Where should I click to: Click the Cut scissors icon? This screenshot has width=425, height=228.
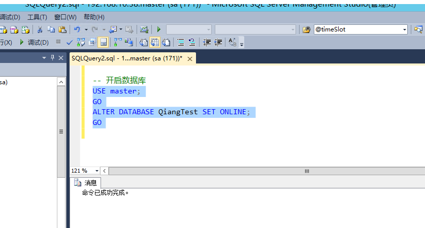[40, 29]
